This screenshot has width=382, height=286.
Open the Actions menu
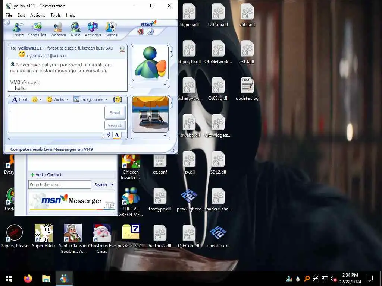tap(38, 15)
